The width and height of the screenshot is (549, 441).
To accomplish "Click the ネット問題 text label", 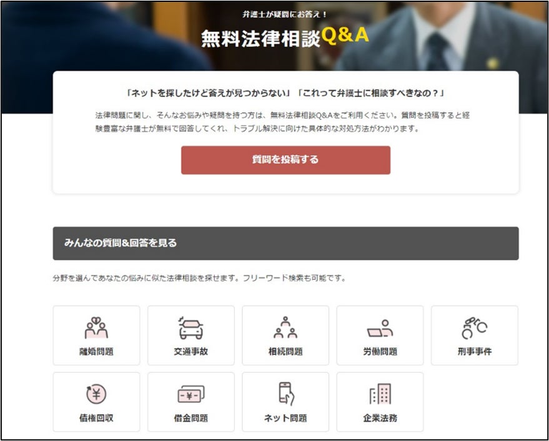I will tap(285, 418).
